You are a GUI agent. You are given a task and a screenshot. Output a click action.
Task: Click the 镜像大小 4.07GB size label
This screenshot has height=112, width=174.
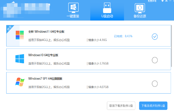point(98,87)
